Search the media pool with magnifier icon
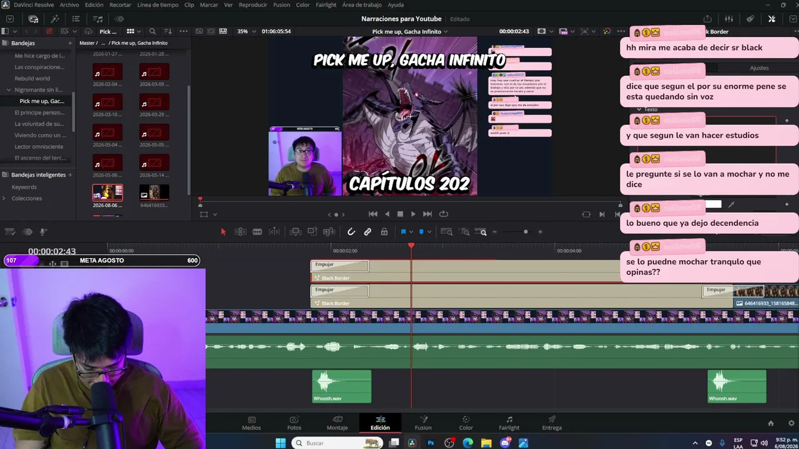The height and width of the screenshot is (449, 799). pos(152,31)
